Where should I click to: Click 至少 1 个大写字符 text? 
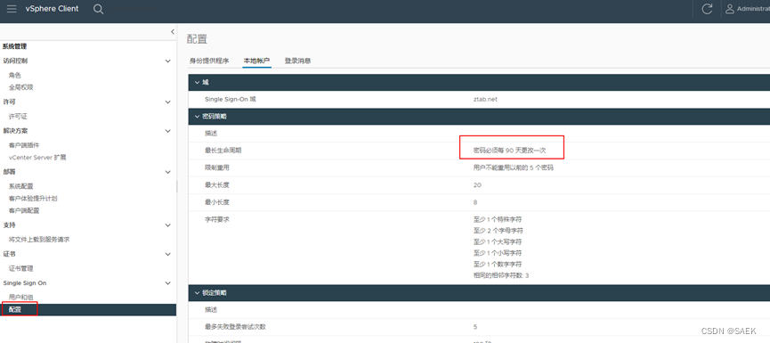[498, 241]
